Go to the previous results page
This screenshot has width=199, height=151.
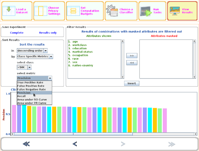tap(75, 144)
